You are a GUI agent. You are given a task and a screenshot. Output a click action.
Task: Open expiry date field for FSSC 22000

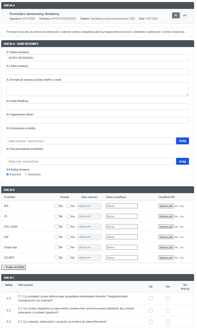coord(89,227)
